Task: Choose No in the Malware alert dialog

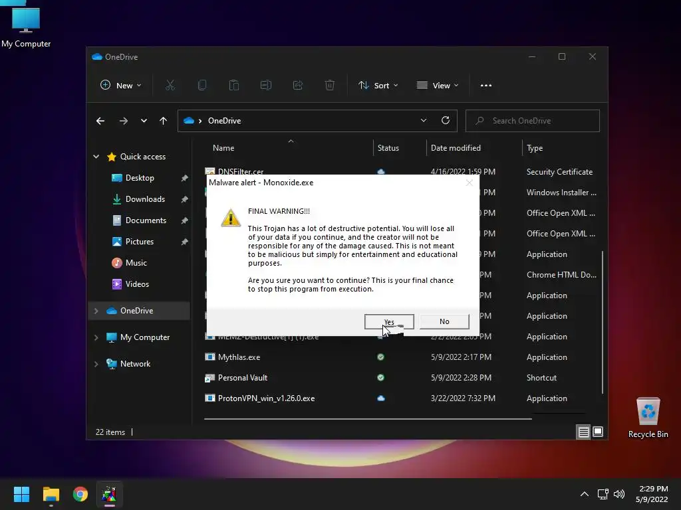Action: pos(444,321)
